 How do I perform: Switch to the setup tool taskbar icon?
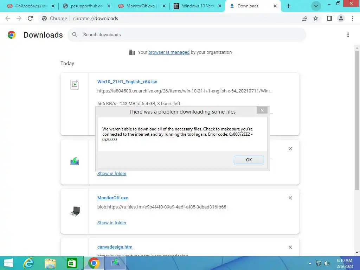pyautogui.click(x=115, y=263)
